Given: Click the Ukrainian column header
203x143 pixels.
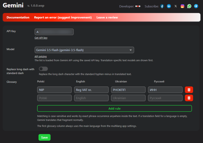Looking at the screenshot, I should (x=121, y=81).
